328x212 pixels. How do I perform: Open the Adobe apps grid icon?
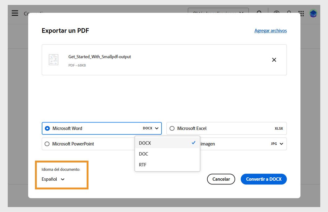pos(301,13)
